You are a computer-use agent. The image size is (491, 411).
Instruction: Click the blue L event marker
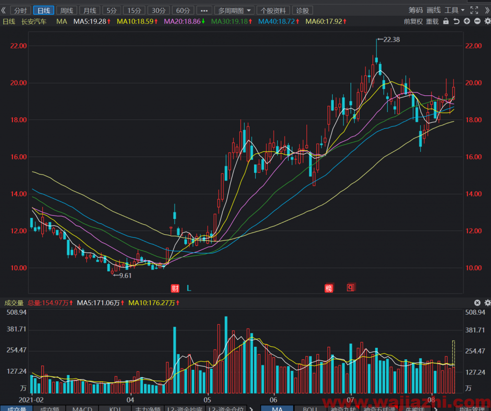point(189,288)
